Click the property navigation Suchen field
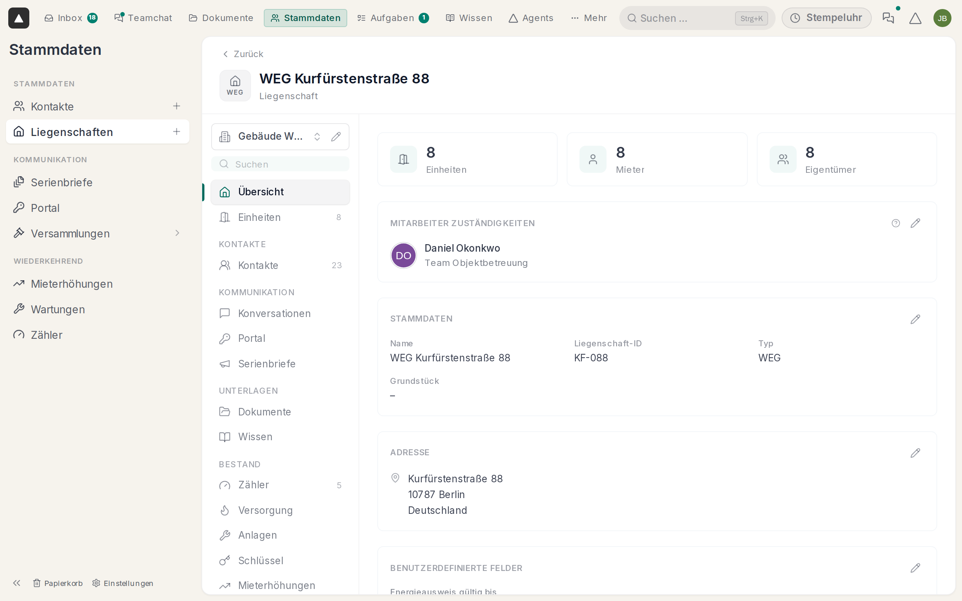 [x=280, y=164]
